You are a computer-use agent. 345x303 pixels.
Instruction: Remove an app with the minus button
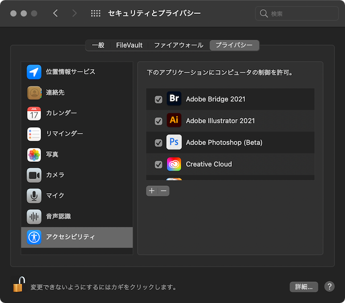point(164,190)
